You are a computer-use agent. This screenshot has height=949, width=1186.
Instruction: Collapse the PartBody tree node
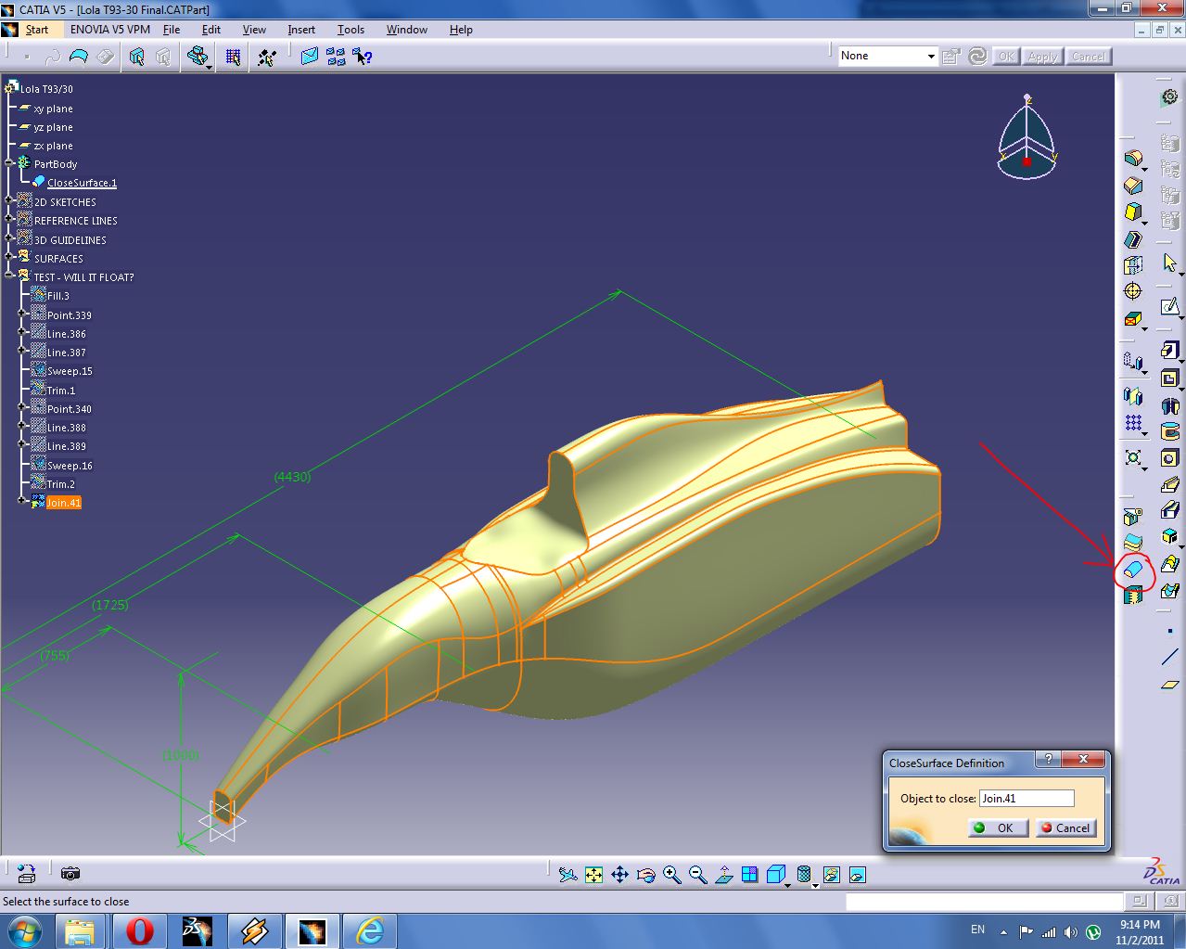pos(9,162)
